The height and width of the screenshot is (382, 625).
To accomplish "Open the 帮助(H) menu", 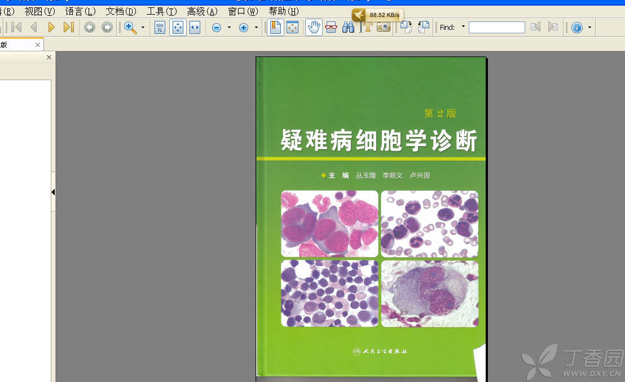I will click(x=283, y=11).
